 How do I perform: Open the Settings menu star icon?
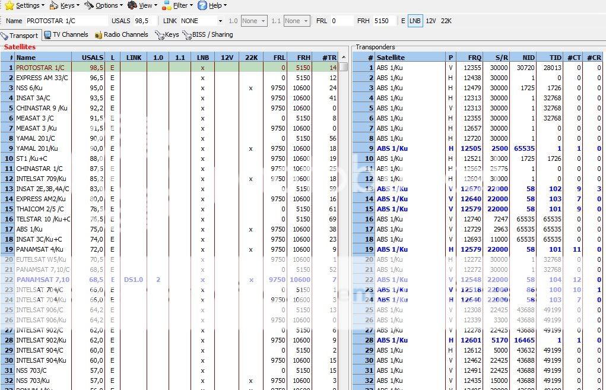pyautogui.click(x=9, y=5)
